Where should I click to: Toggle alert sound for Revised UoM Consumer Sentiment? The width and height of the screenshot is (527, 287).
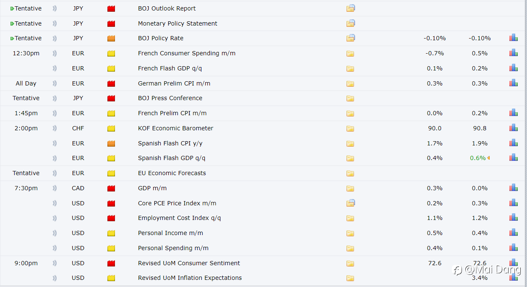pos(55,263)
